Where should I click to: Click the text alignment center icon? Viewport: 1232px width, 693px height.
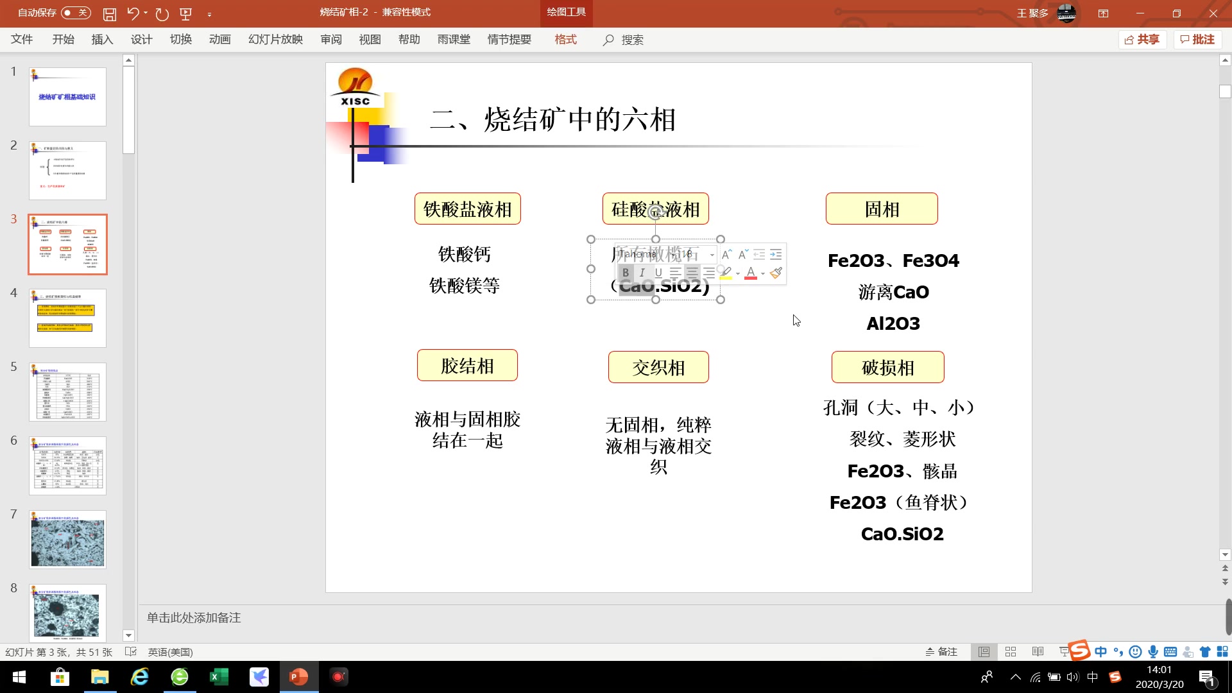click(x=690, y=273)
